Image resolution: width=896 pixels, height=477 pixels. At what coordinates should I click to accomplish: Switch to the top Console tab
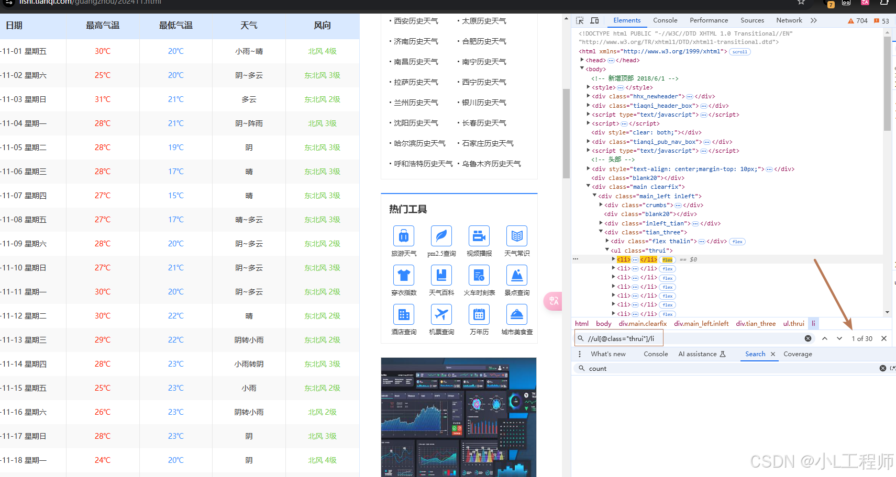(x=665, y=20)
